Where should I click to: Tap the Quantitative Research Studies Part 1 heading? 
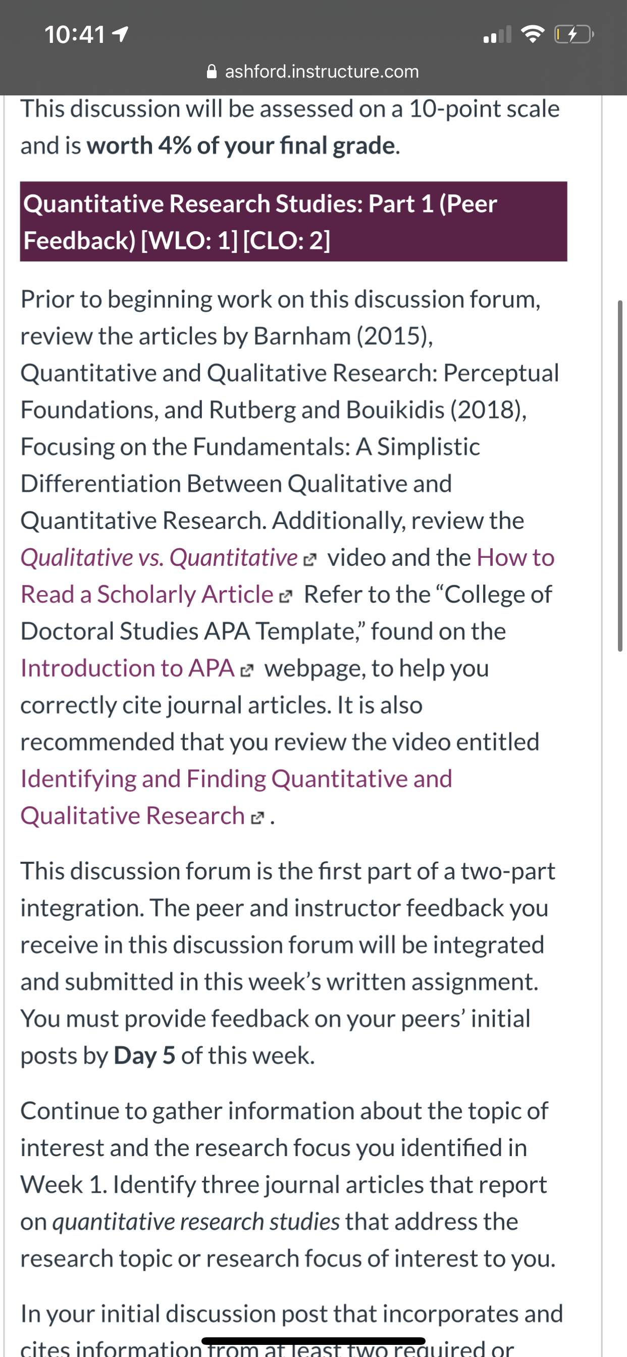tap(293, 221)
